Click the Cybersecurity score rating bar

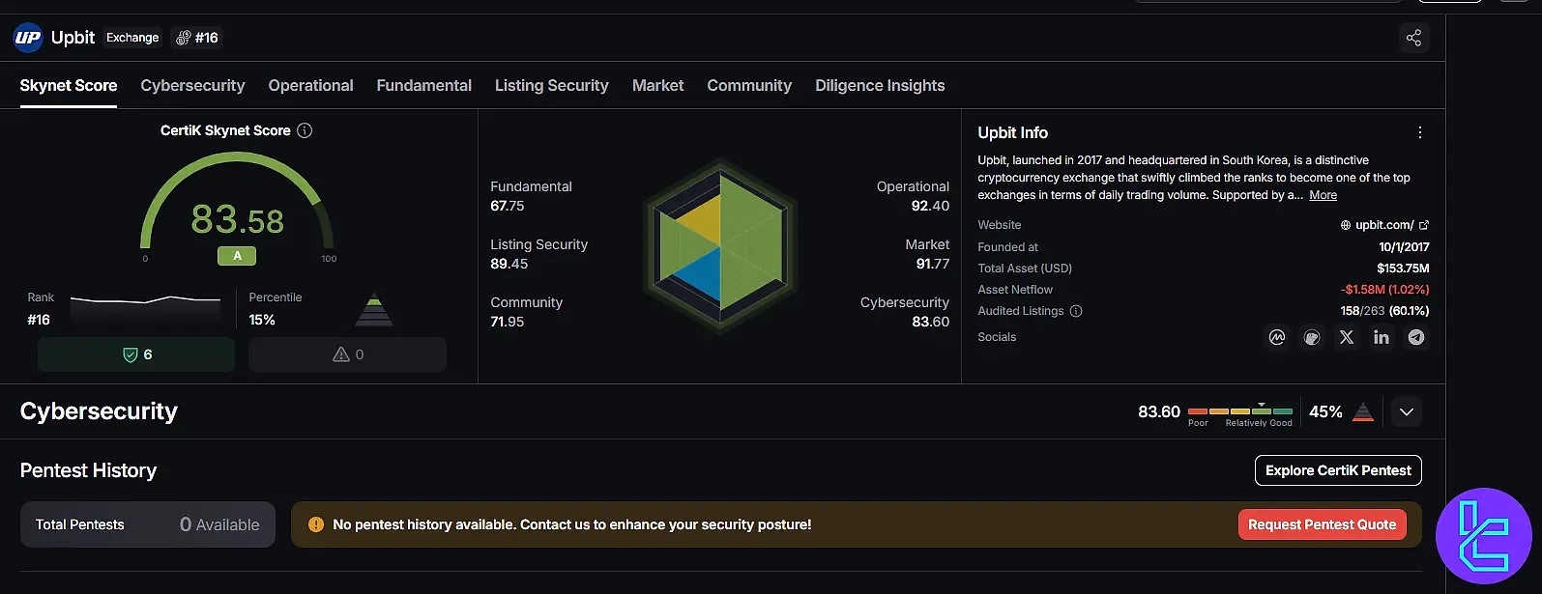1240,411
